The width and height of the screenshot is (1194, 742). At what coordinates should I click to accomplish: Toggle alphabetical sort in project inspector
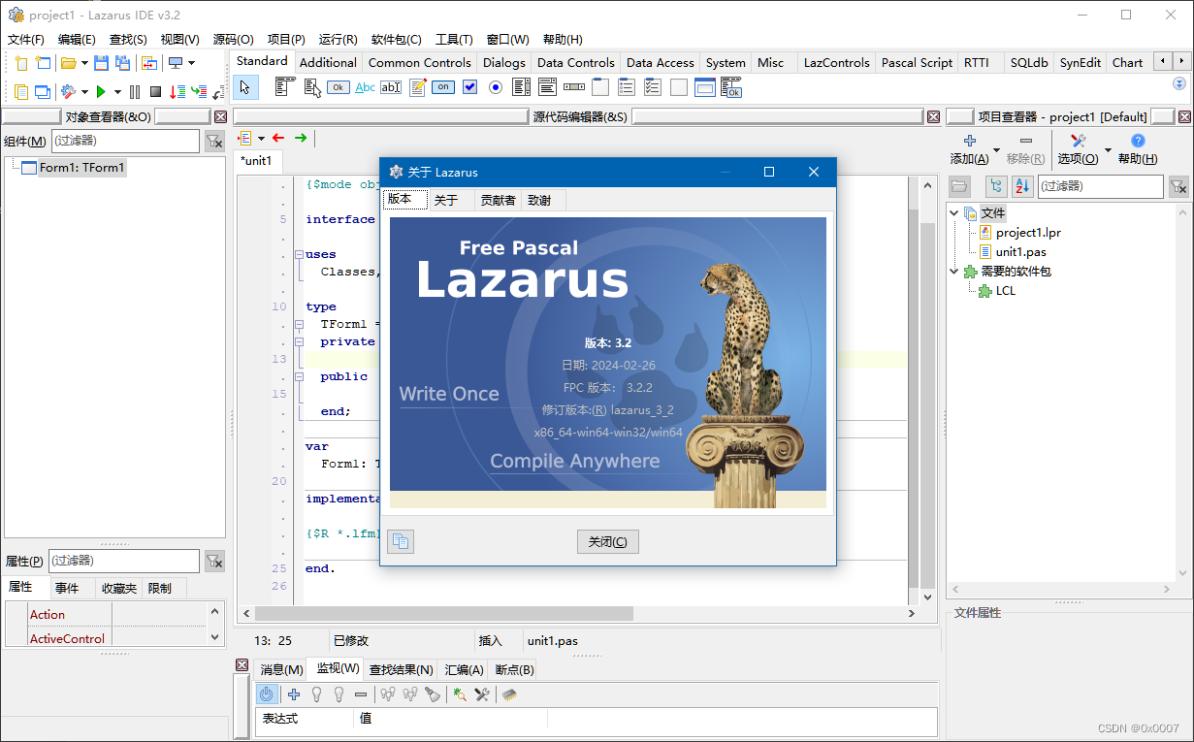pyautogui.click(x=1022, y=186)
